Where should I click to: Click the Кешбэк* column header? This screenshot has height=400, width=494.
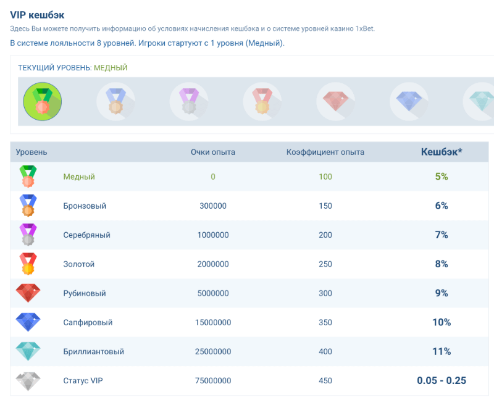point(441,152)
